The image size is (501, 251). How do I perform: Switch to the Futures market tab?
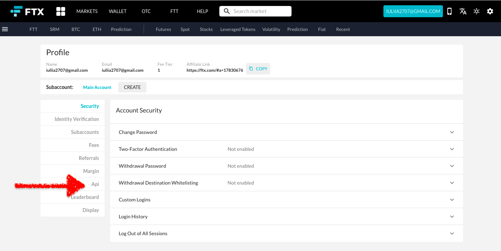point(163,29)
